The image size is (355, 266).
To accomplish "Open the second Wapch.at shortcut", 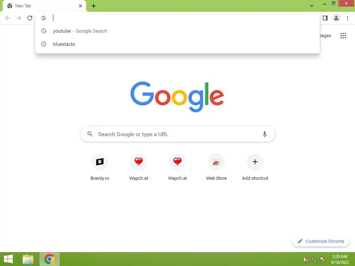I will 177,167.
